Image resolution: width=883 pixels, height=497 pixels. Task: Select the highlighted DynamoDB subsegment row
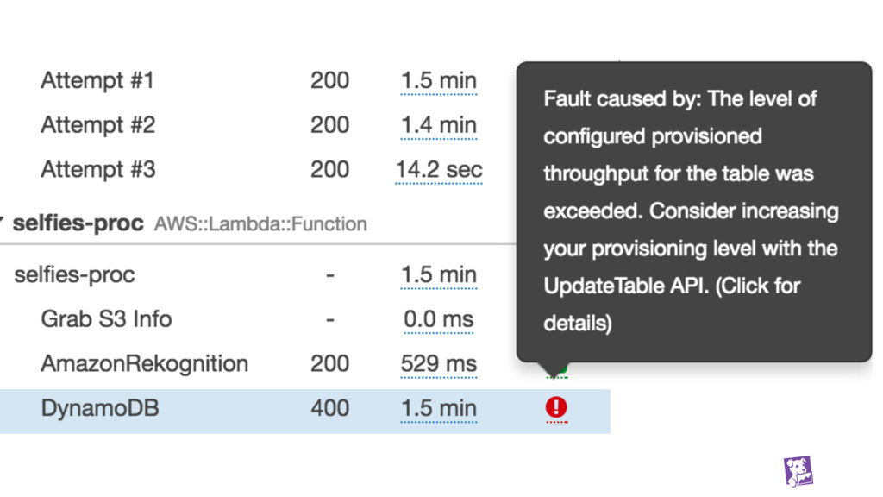(x=100, y=408)
